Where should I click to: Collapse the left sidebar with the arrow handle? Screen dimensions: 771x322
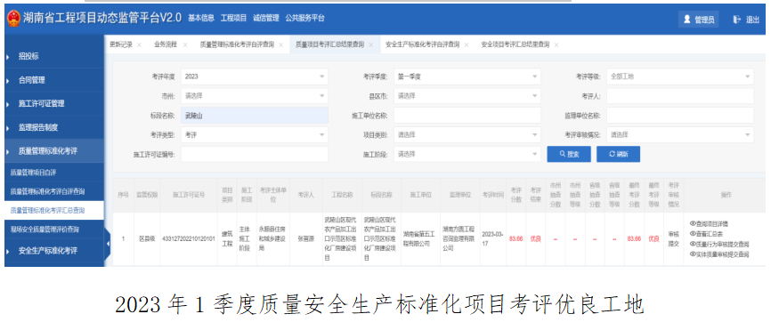tap(108, 244)
